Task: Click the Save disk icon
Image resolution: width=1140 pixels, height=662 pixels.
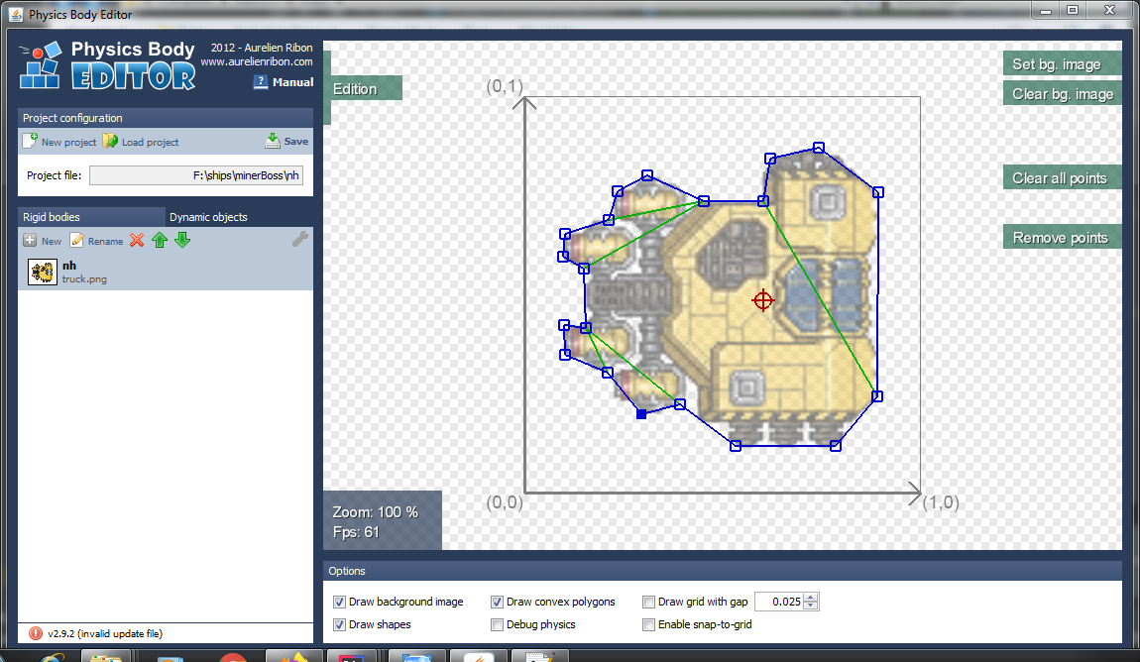Action: click(x=273, y=141)
